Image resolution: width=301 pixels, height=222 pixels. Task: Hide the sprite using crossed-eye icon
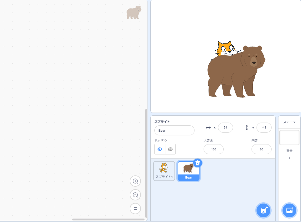pos(170,149)
